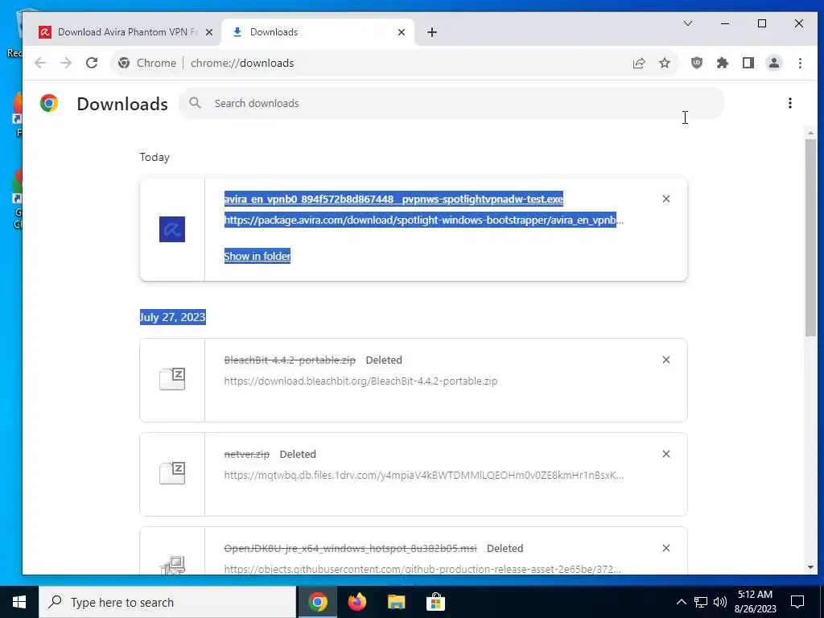Show hidden system tray icons
Image resolution: width=824 pixels, height=618 pixels.
point(681,602)
